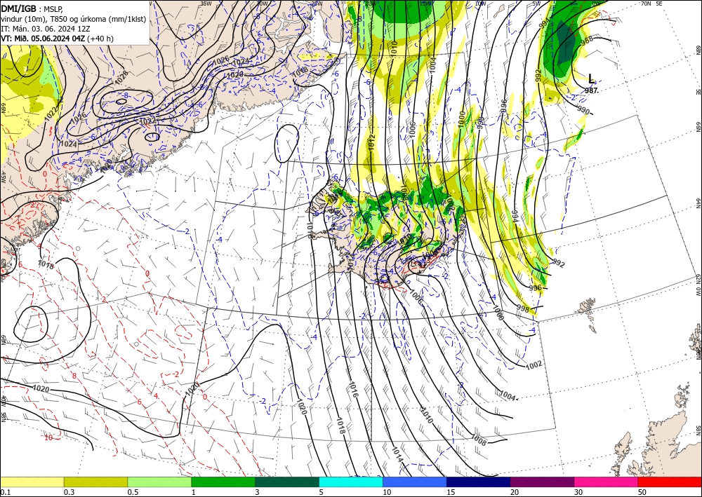Click the light yellow 0.1–0.3 legend swatch

coord(32,482)
